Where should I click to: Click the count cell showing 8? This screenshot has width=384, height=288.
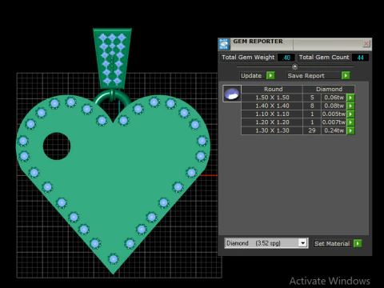(x=312, y=106)
